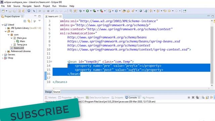Click the Run Last Tool icon
Screen dimensions: 215x121
tap(101, 11)
